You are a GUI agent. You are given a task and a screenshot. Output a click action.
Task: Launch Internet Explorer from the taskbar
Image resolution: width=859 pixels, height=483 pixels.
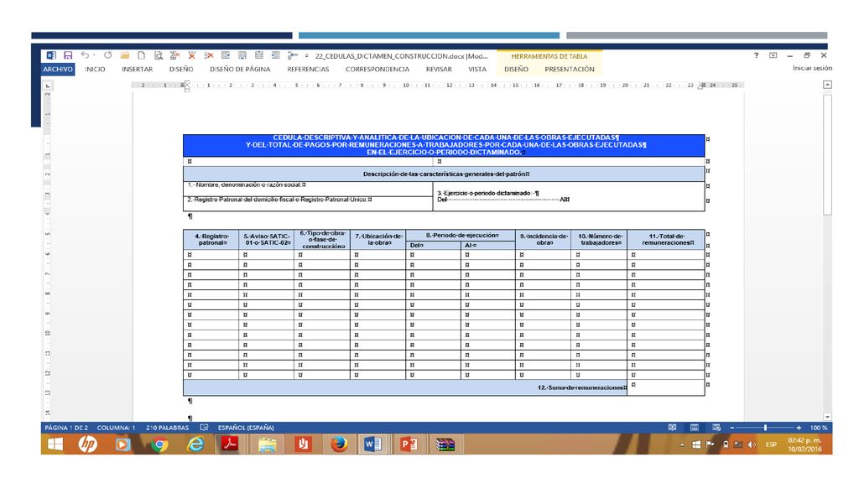195,444
